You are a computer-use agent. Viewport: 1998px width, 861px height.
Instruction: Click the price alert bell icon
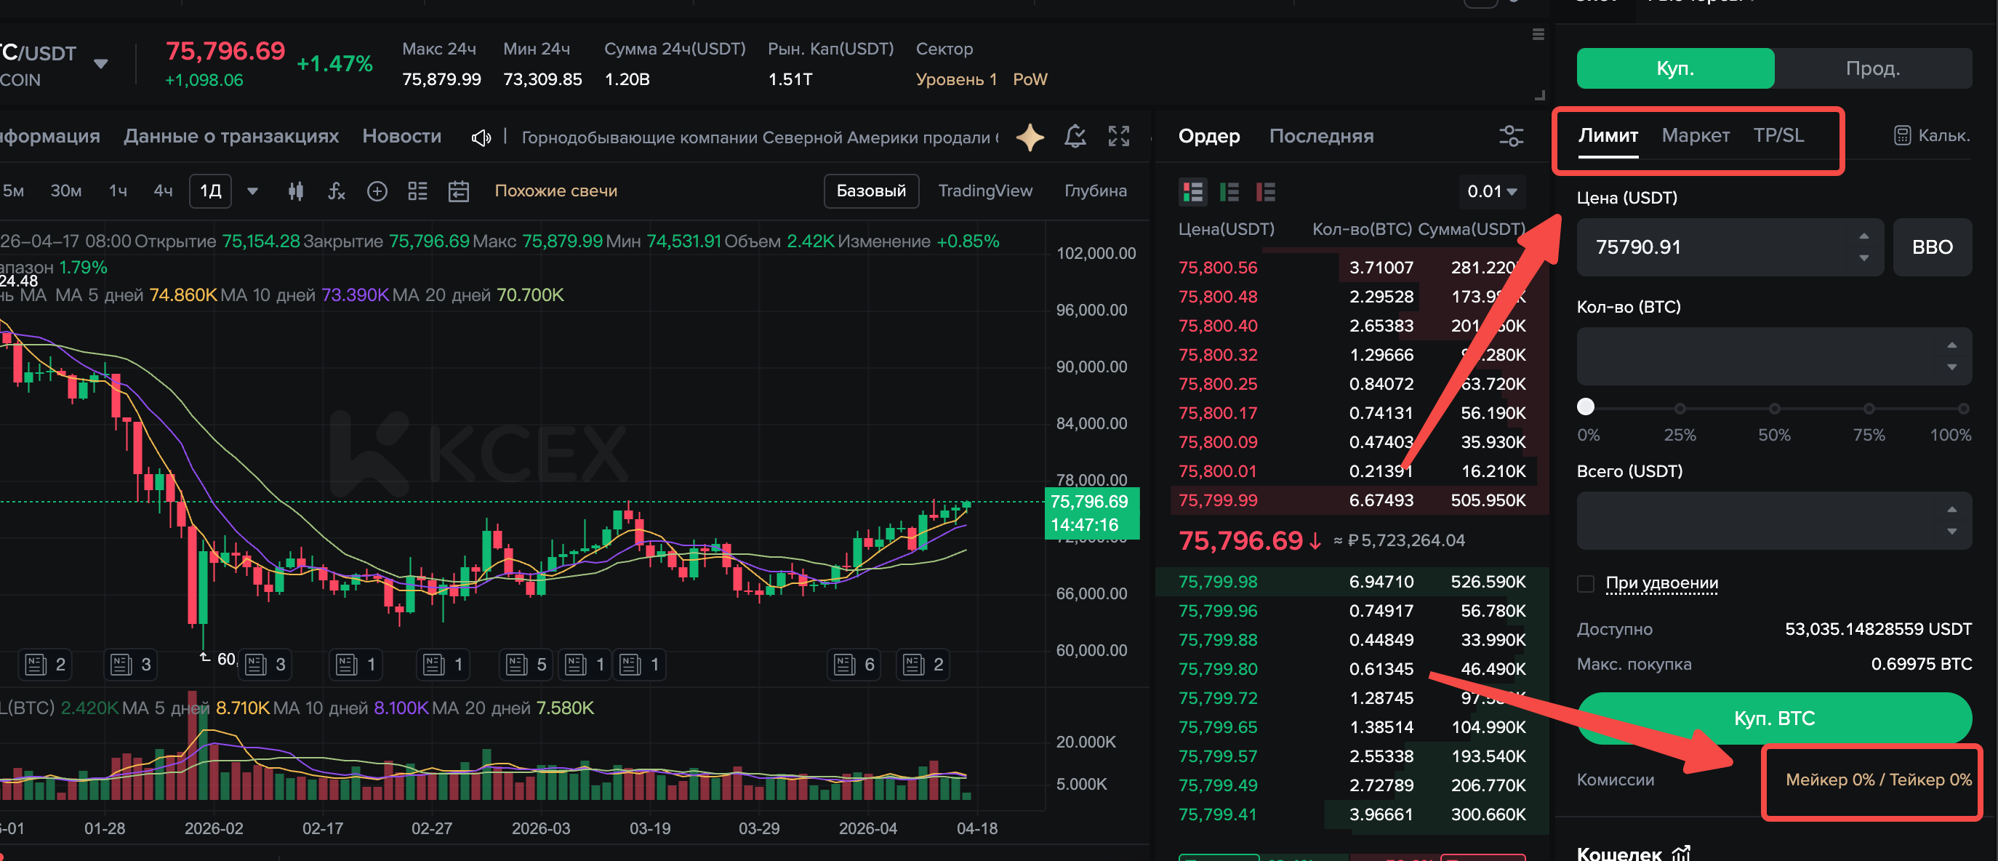[x=1074, y=137]
